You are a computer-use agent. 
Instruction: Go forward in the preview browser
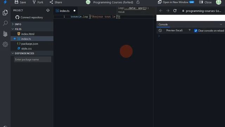(168, 11)
